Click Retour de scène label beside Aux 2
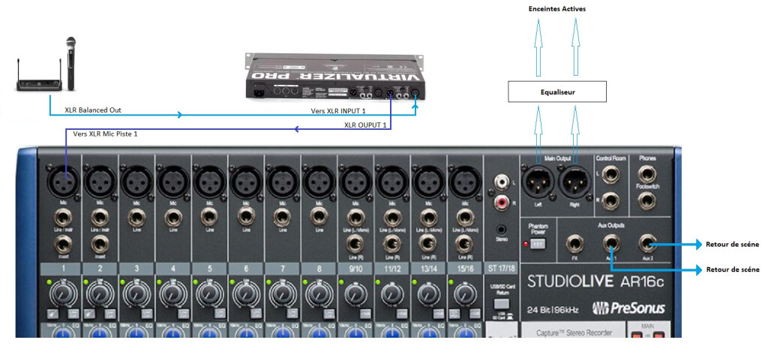This screenshot has height=346, width=765. (732, 244)
